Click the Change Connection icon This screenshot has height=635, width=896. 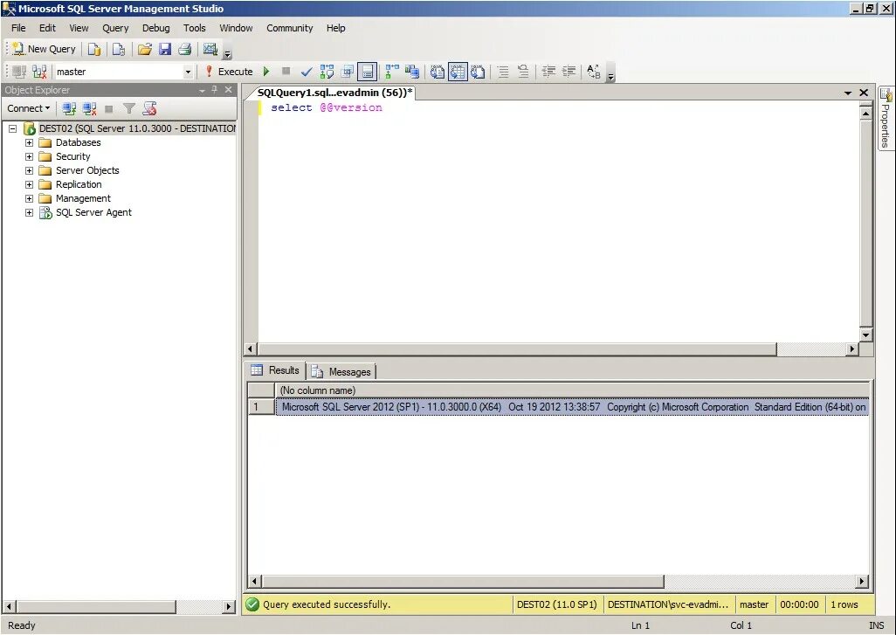point(39,72)
